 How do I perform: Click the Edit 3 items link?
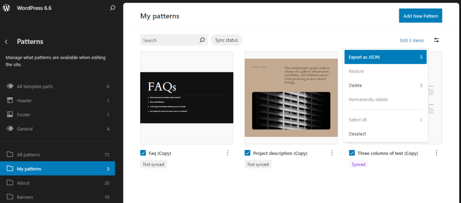412,41
